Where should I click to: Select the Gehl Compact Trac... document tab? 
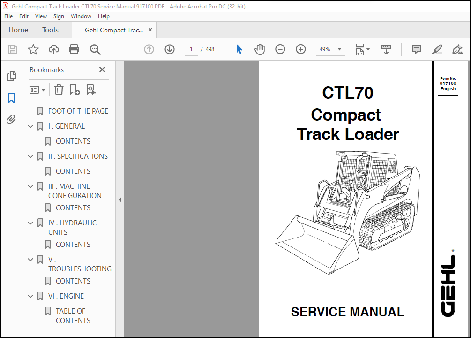coord(114,30)
